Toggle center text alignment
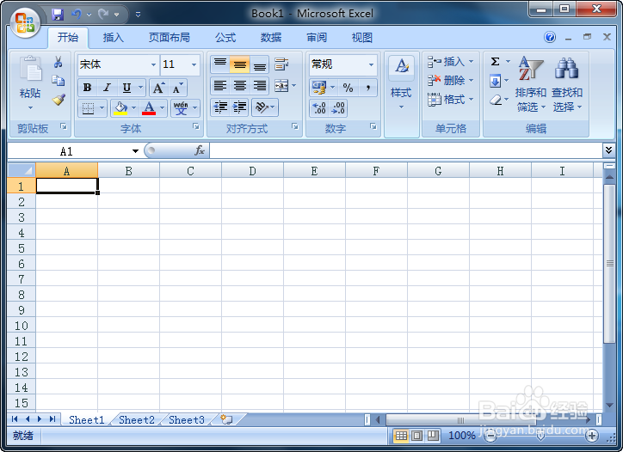Image resolution: width=623 pixels, height=452 pixels. [x=239, y=85]
